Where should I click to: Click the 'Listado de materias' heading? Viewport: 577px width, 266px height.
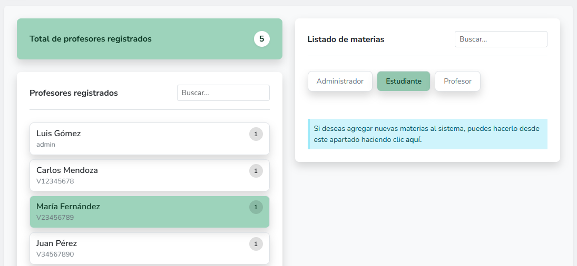346,39
